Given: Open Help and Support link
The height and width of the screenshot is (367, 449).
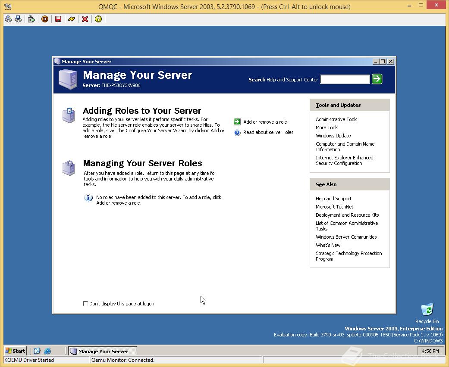Looking at the screenshot, I should 333,199.
